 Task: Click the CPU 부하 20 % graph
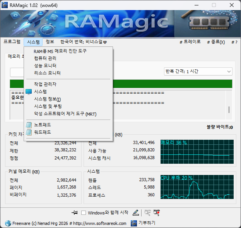tap(197, 187)
